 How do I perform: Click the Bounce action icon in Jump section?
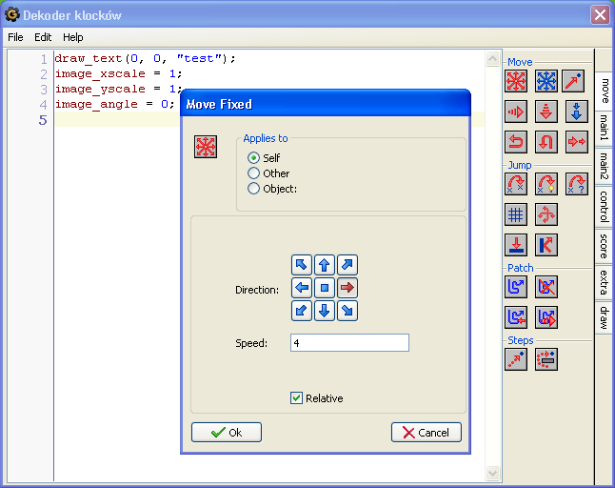pyautogui.click(x=546, y=245)
